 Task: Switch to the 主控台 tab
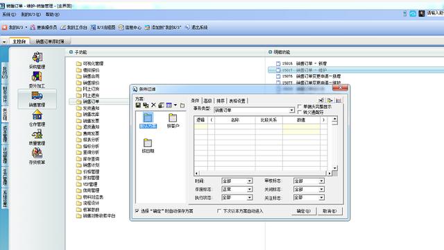(19, 42)
